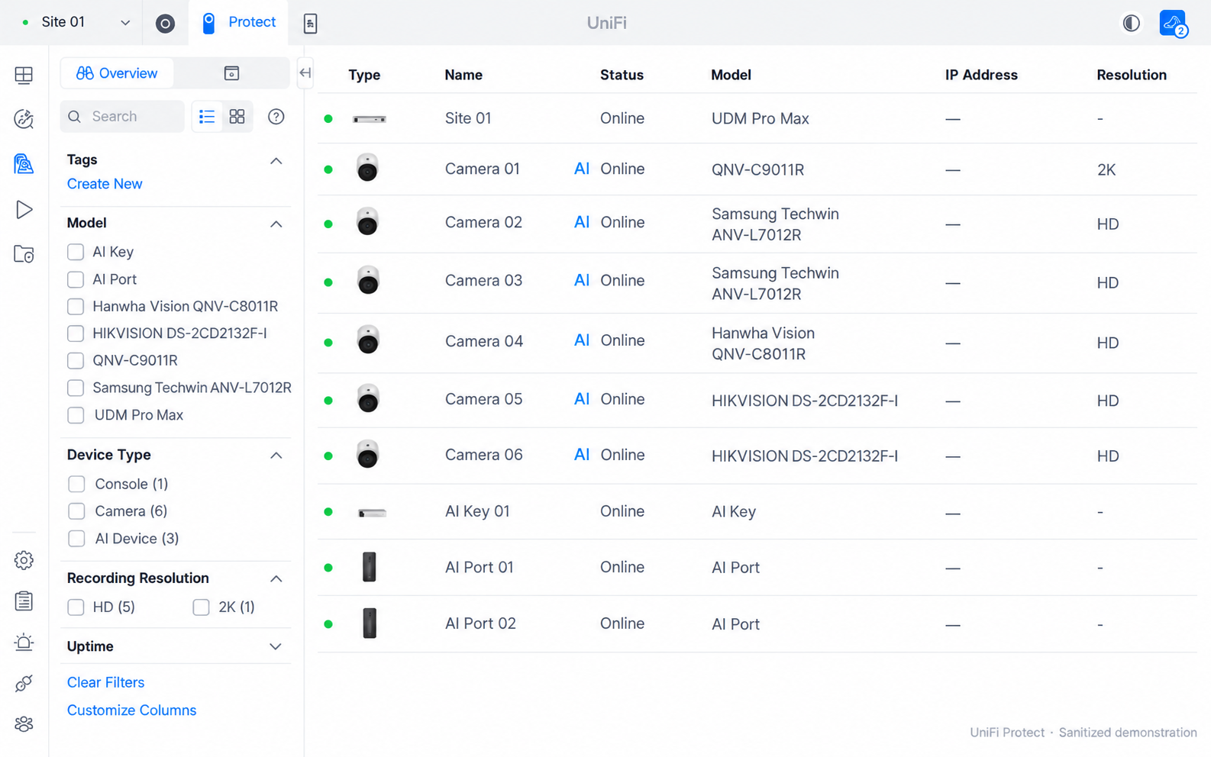Open the detections radar icon in sidebar

click(x=24, y=118)
